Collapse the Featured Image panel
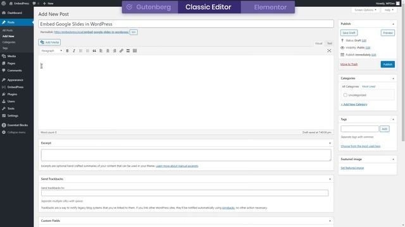This screenshot has height=227, width=405. pos(393,160)
